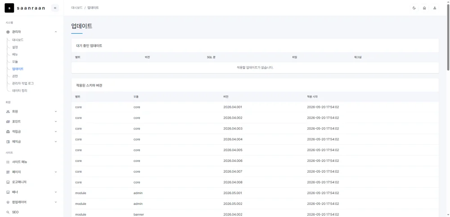
Task: Click version 2026.04.008
Action: pos(233,182)
